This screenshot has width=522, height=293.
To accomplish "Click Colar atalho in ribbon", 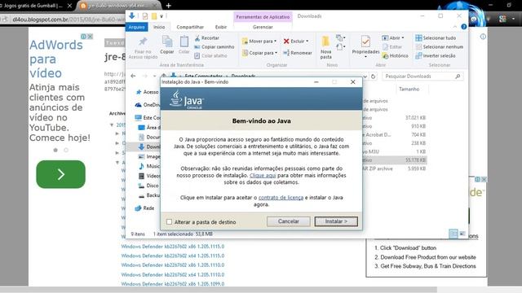I will pos(210,56).
